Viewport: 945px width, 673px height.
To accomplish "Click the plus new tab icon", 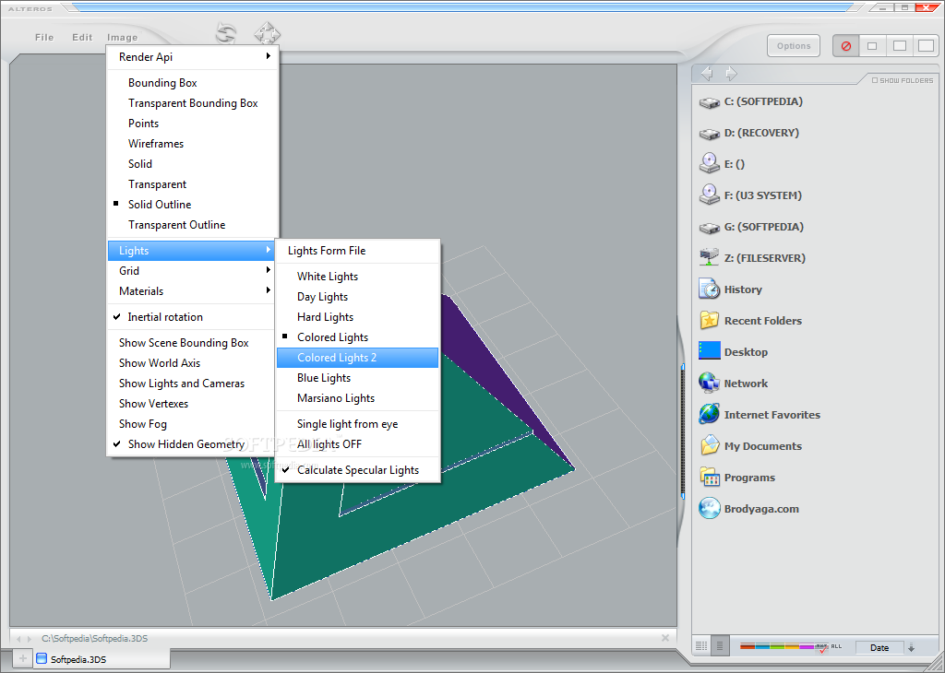I will (23, 658).
